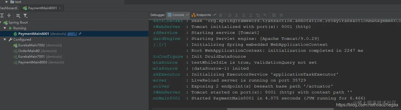Click the Run to Cursor debugger icon

[265, 15]
